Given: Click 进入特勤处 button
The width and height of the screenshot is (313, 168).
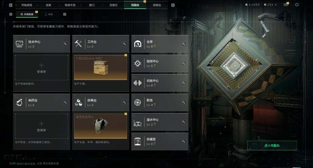Looking at the screenshot, I should (272, 145).
